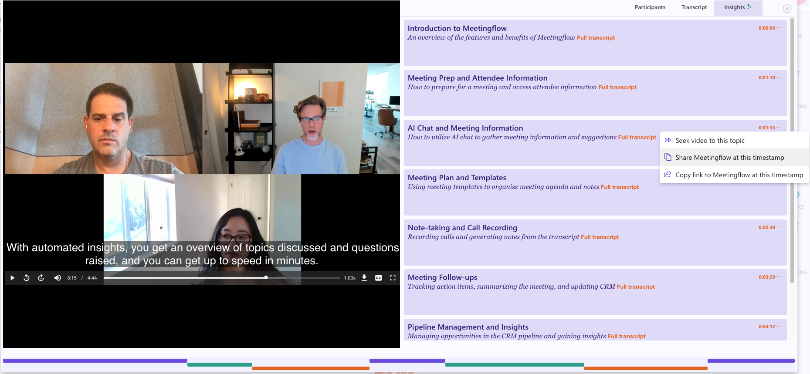
Task: Click the share arrow icon beside Copy link
Action: (x=668, y=174)
